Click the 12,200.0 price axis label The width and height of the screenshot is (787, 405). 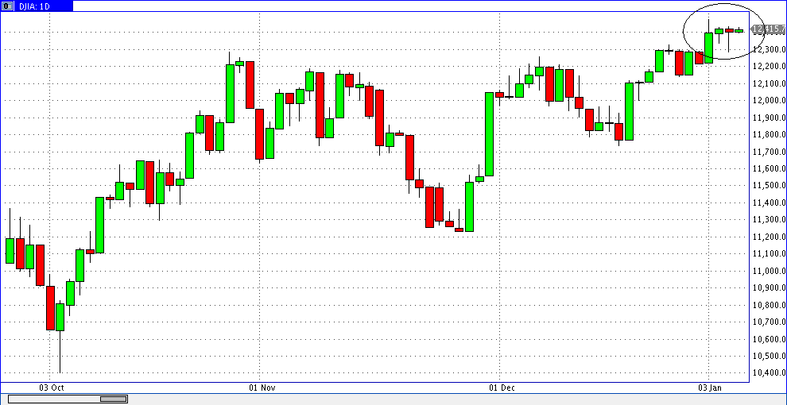[770, 67]
